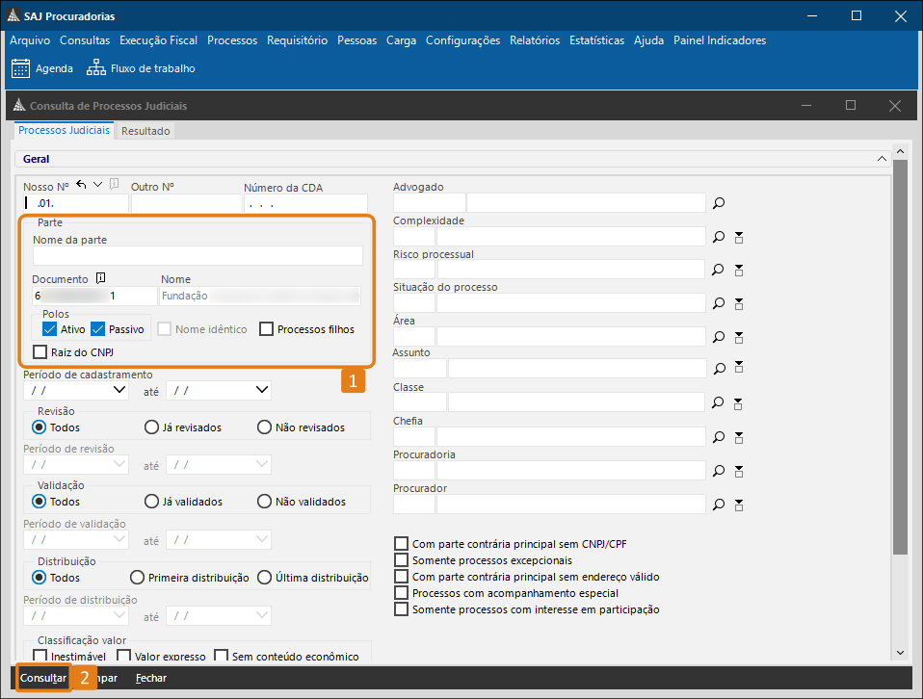Image resolution: width=923 pixels, height=699 pixels.
Task: Click the Fechar button
Action: tap(150, 678)
